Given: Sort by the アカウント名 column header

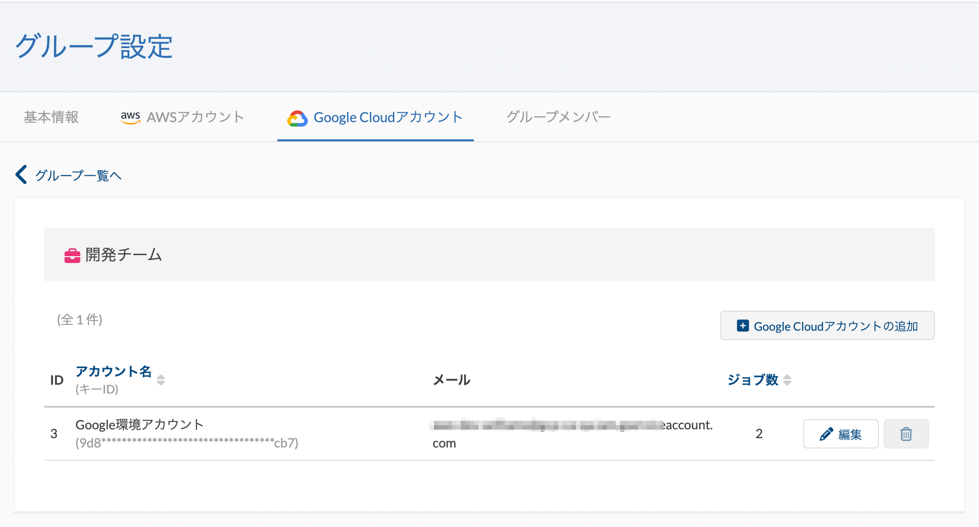Looking at the screenshot, I should coord(113,371).
